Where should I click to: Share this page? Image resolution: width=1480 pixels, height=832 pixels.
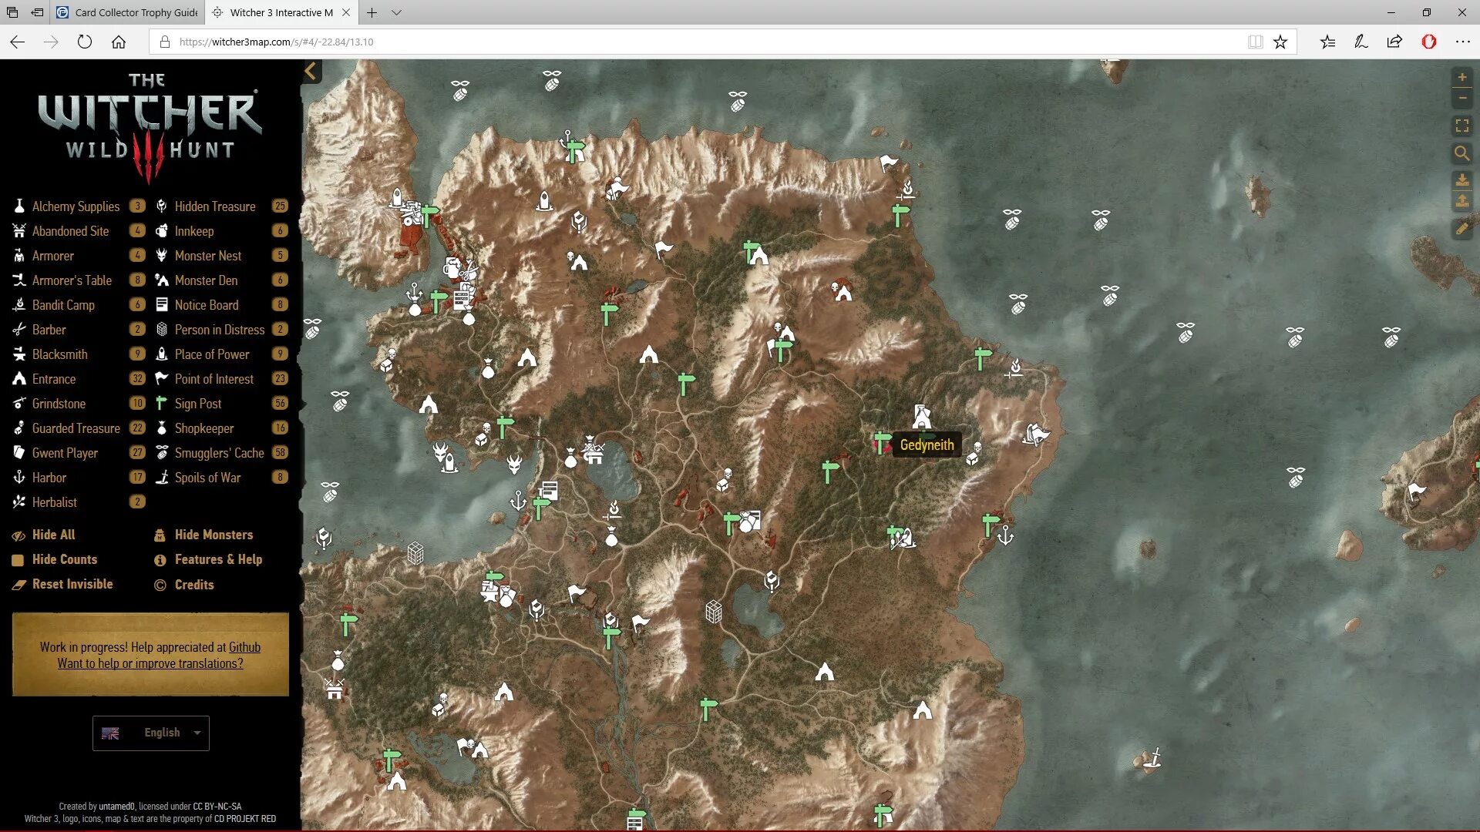click(x=1394, y=42)
